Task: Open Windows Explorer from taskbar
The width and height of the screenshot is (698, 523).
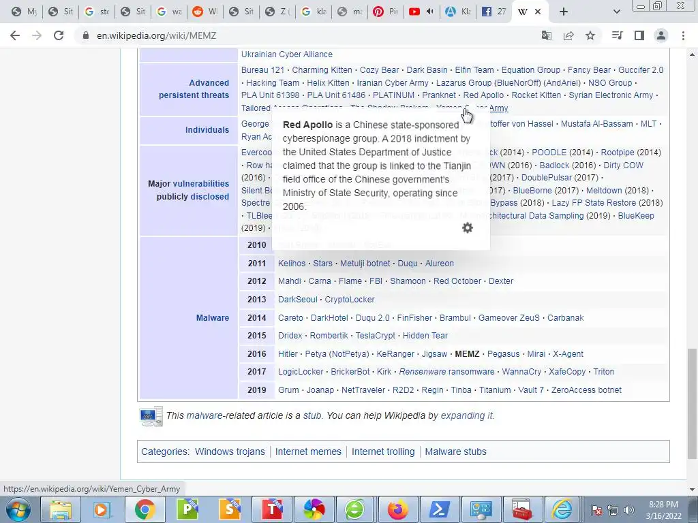Action: click(61, 509)
